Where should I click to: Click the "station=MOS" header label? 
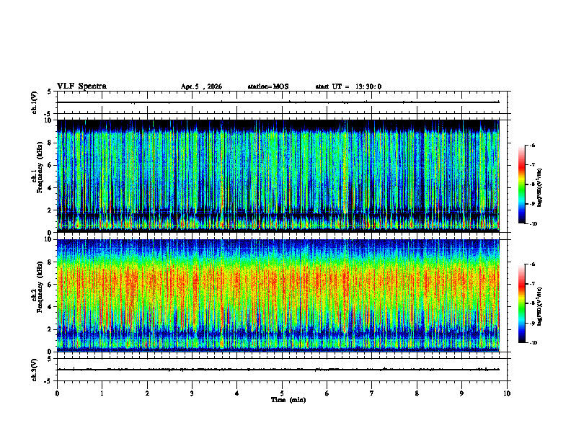click(268, 86)
